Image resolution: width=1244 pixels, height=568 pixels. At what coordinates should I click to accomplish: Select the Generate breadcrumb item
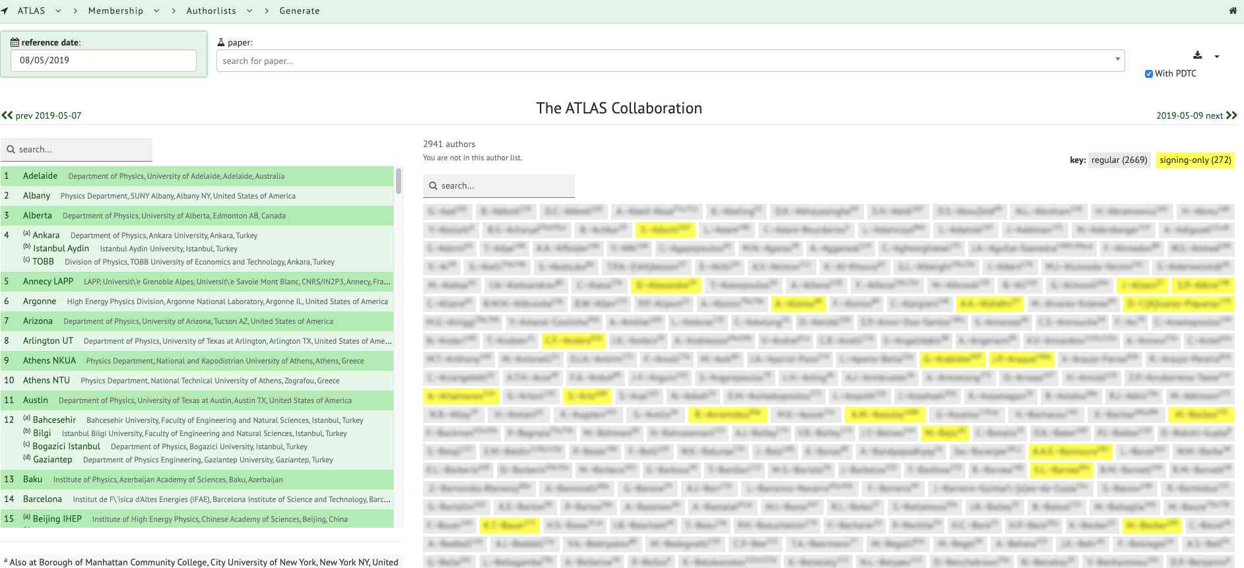[300, 11]
